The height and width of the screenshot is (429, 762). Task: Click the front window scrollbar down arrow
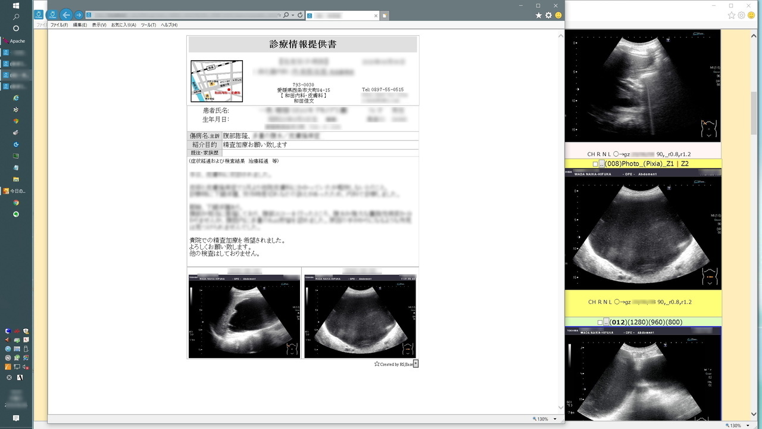(x=561, y=408)
